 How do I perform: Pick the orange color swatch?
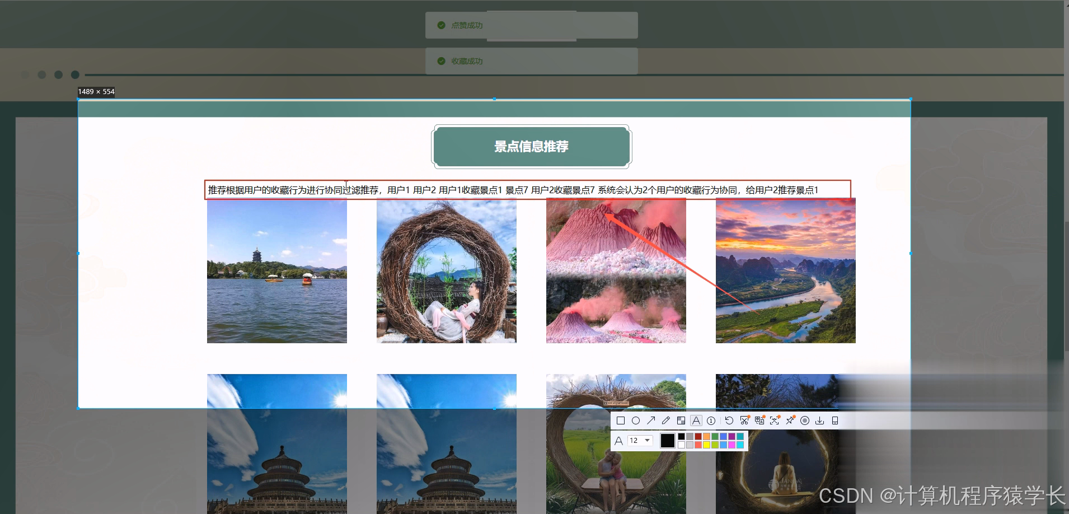(706, 436)
